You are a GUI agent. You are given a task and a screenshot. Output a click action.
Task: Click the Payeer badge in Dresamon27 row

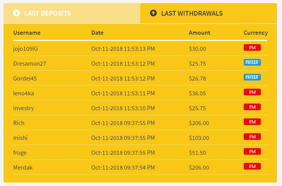pos(252,63)
